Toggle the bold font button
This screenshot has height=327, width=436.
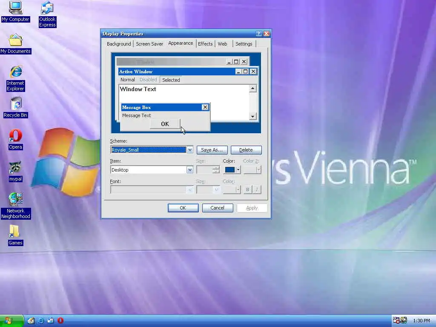247,189
